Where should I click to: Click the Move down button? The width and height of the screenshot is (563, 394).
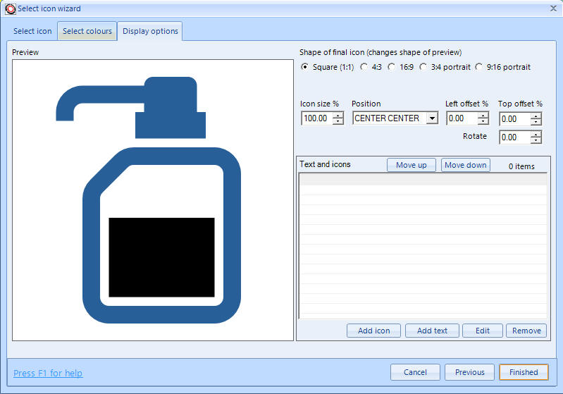[x=465, y=165]
